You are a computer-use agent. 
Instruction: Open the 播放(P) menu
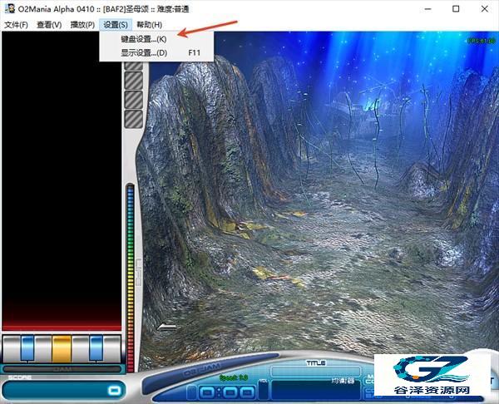pyautogui.click(x=82, y=25)
